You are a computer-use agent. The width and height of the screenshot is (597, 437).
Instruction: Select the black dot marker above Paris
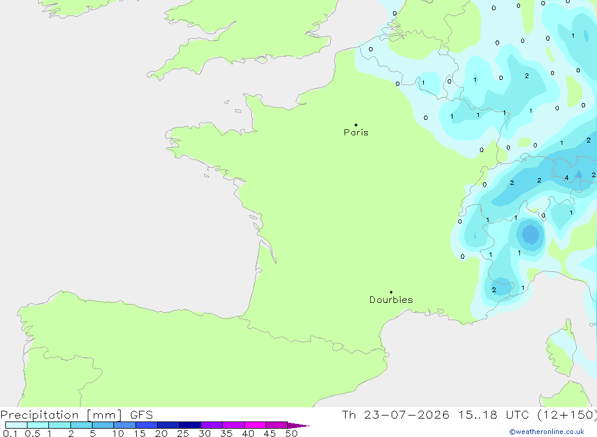[x=356, y=125]
